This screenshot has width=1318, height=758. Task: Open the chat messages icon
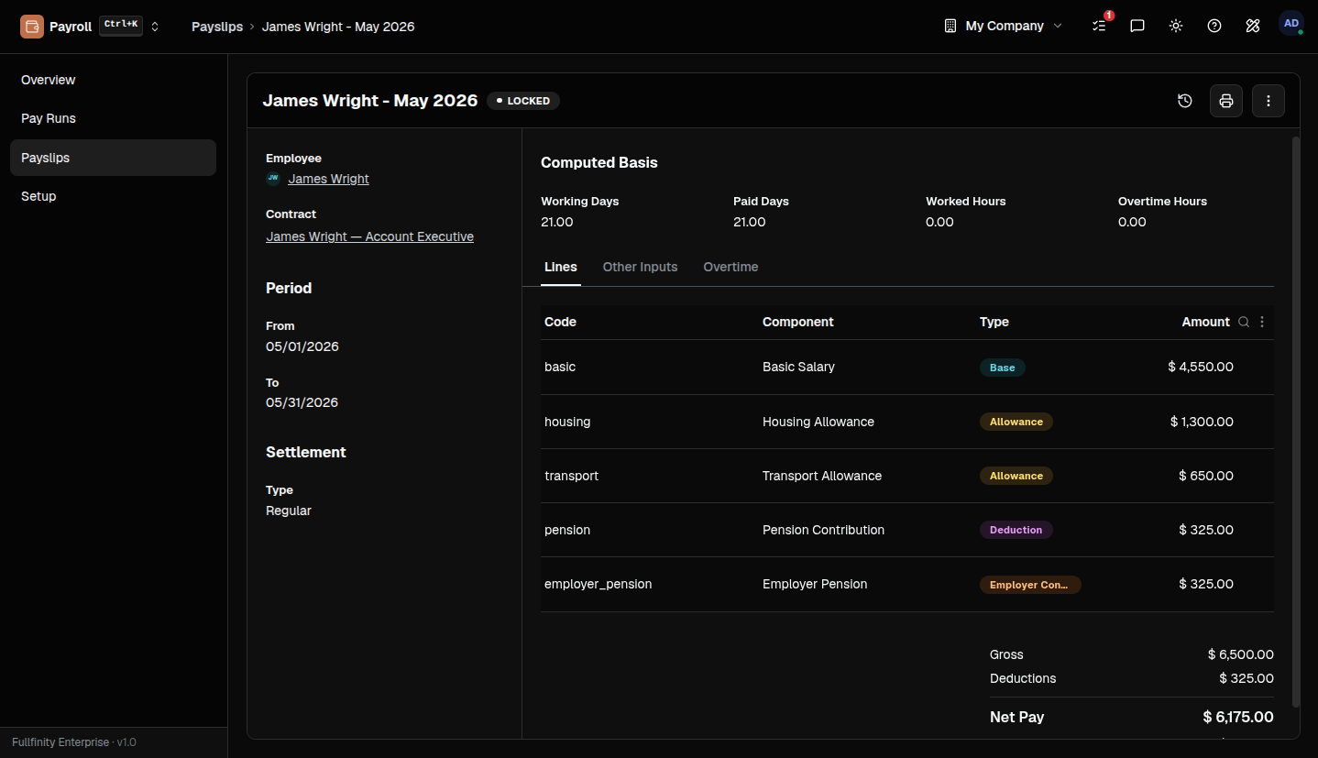coord(1137,26)
